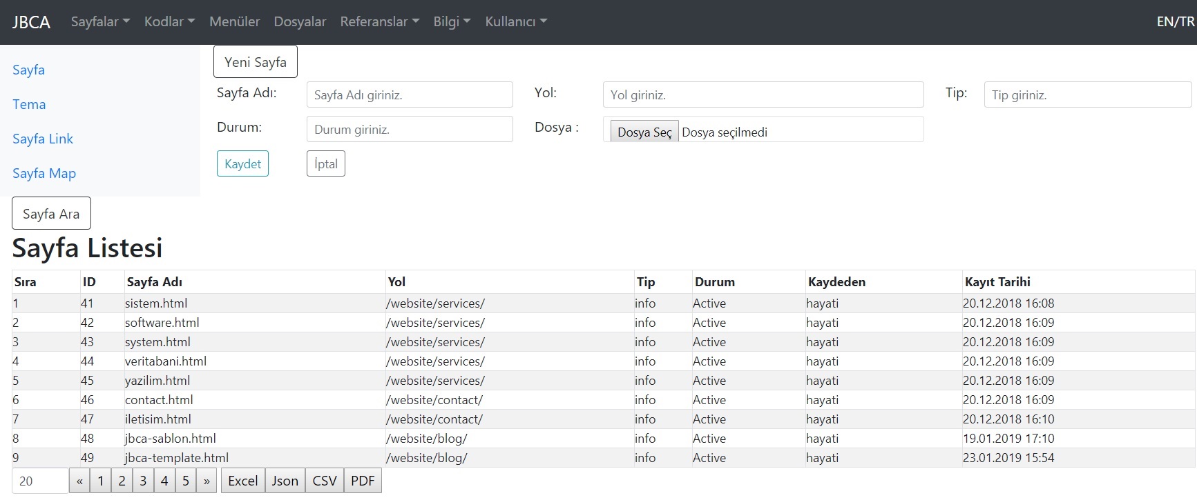The height and width of the screenshot is (500, 1197).
Task: Click the Dosya Seç file chooser
Action: pos(644,132)
